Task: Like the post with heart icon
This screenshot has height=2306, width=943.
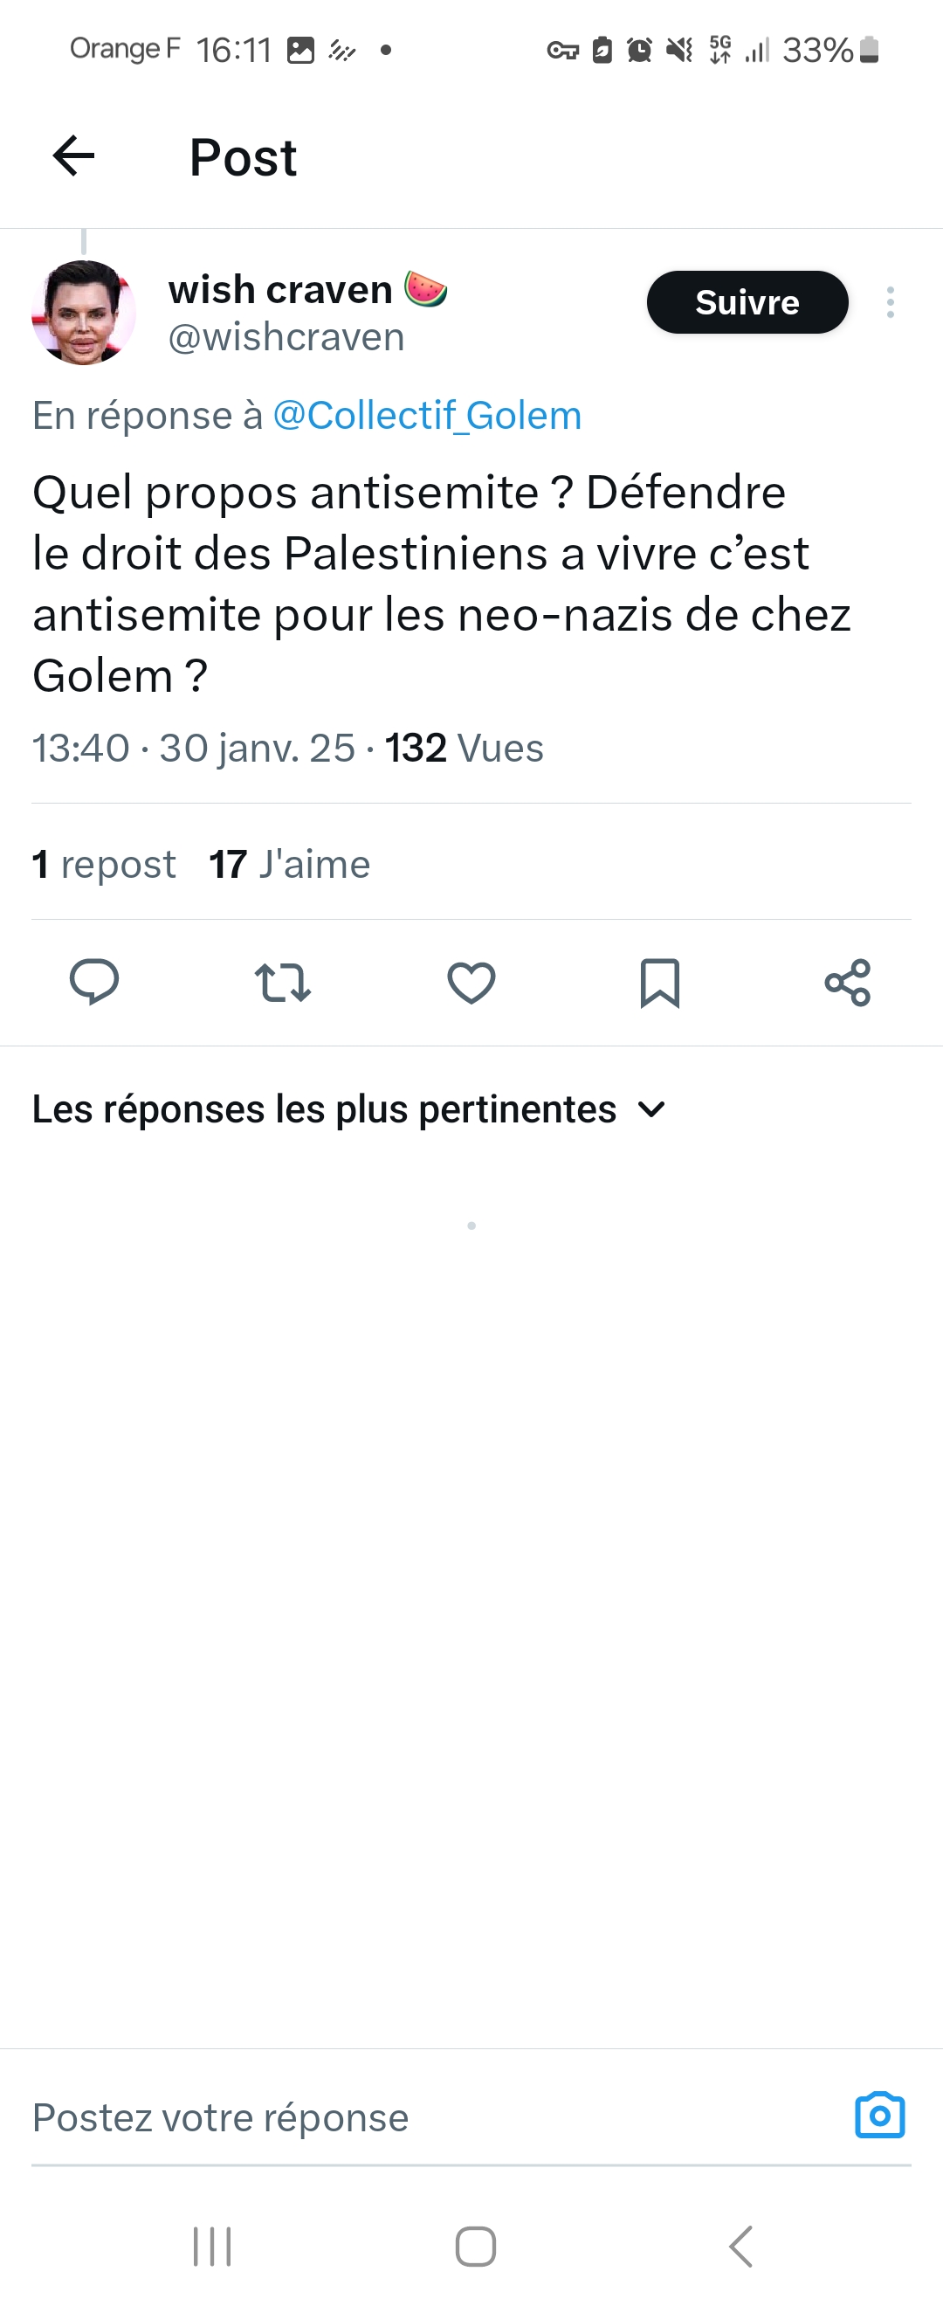Action: (x=471, y=982)
